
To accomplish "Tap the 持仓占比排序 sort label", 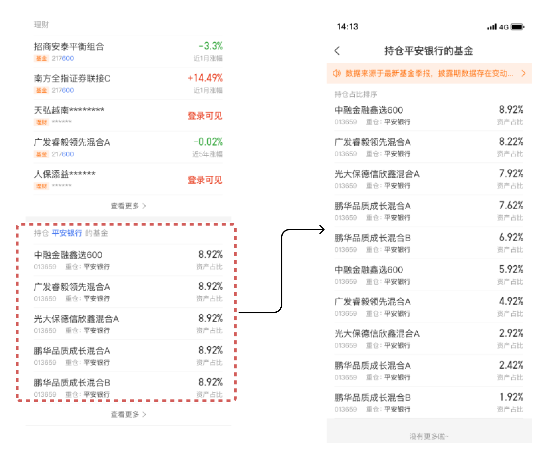I will pyautogui.click(x=356, y=94).
